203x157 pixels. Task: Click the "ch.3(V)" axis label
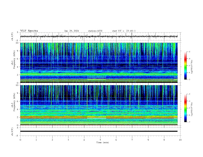tap(12, 132)
